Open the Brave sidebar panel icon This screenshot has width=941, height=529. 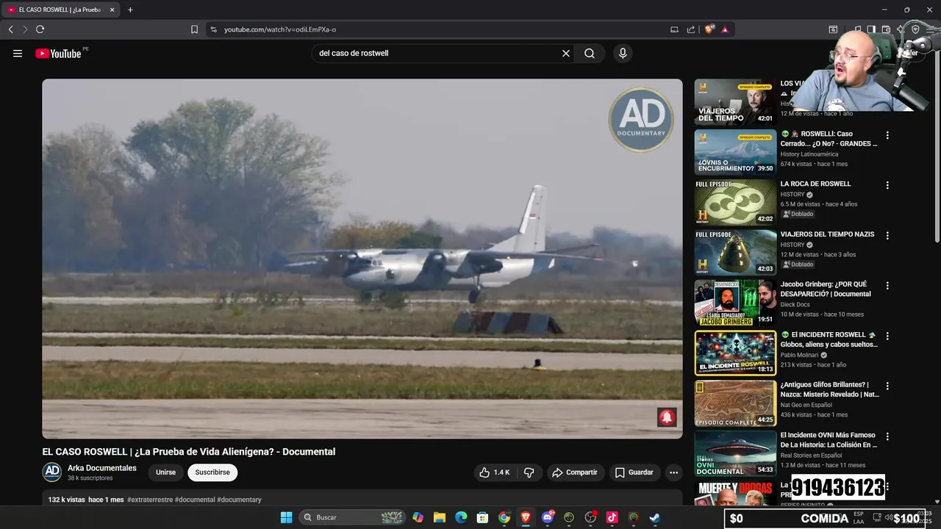point(870,29)
